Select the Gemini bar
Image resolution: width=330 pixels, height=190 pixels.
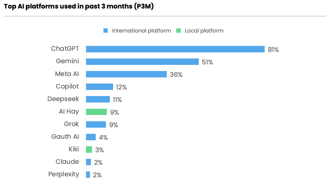click(x=142, y=62)
